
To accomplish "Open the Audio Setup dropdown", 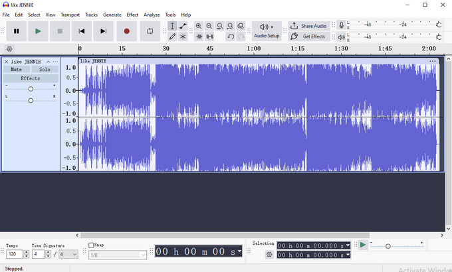I will click(267, 31).
